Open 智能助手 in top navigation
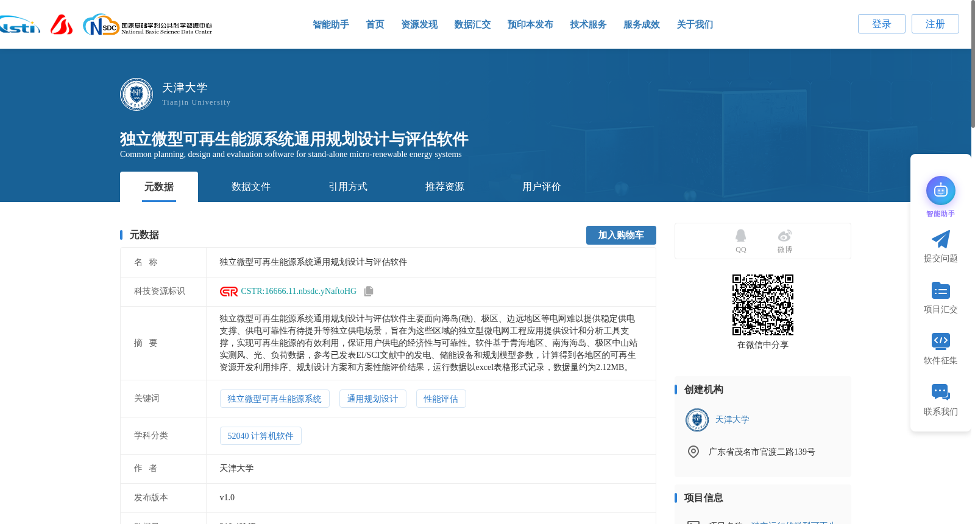This screenshot has width=975, height=524. (x=331, y=24)
